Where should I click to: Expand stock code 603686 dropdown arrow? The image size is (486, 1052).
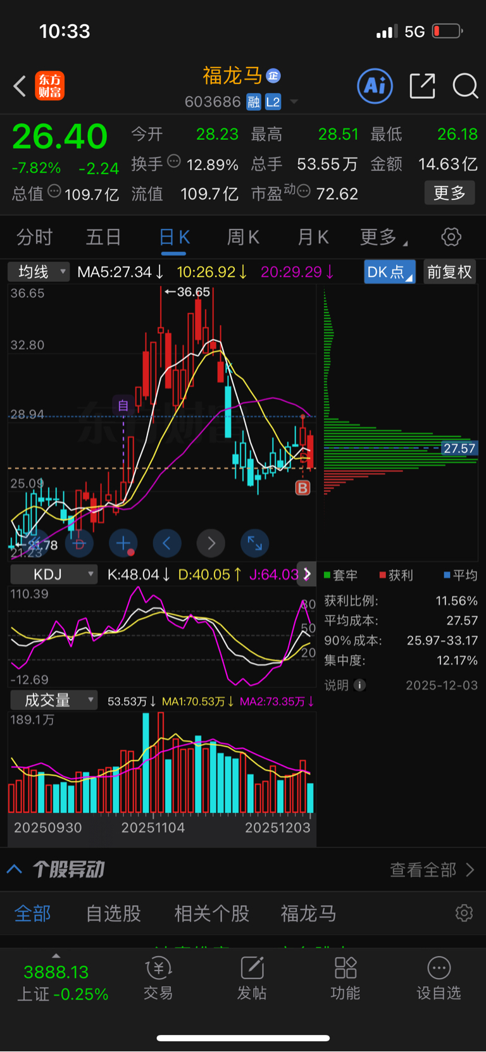pyautogui.click(x=294, y=102)
